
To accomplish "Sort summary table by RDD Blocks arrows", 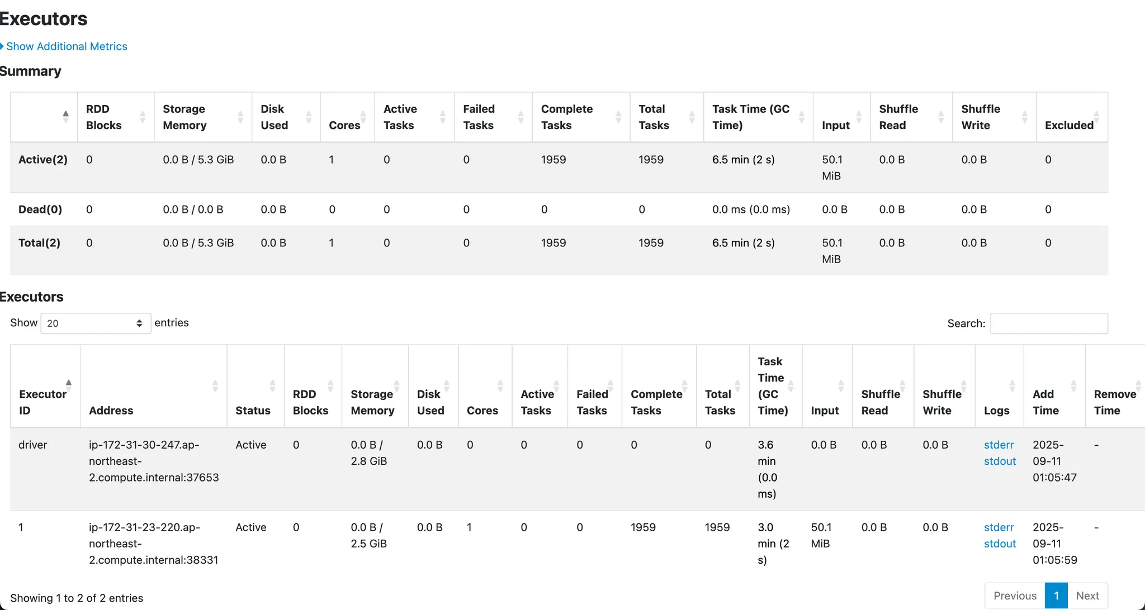I will click(142, 117).
